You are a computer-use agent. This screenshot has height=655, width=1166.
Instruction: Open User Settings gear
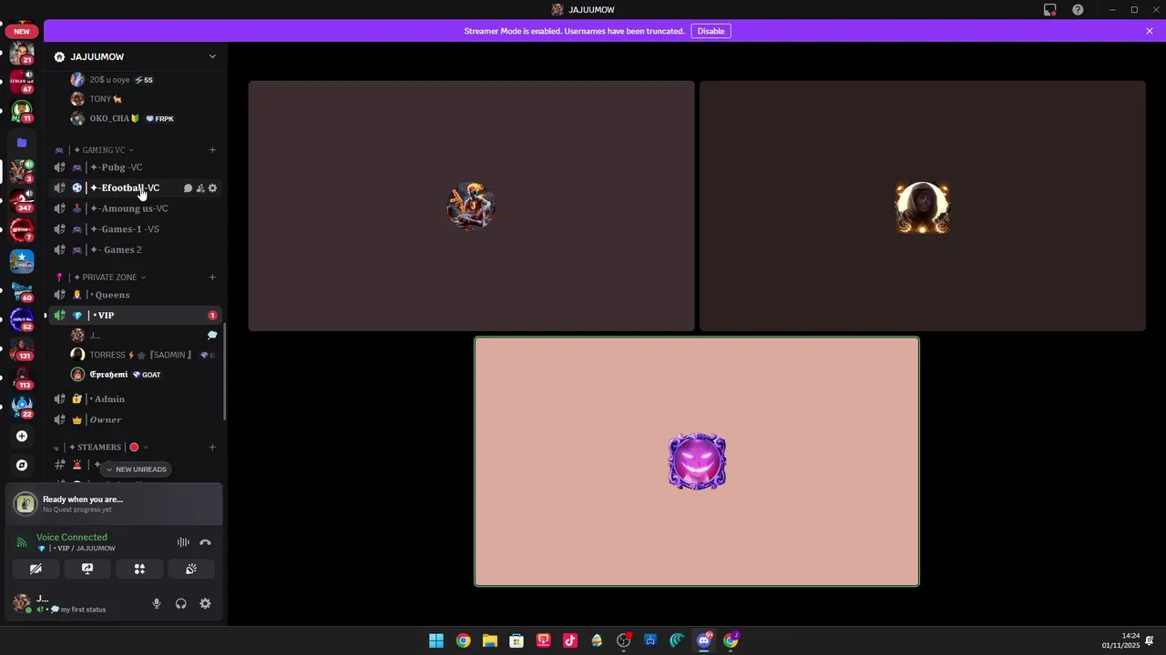point(205,603)
